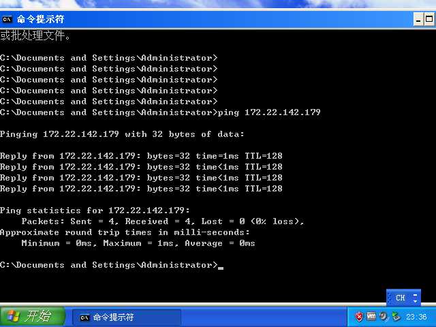Open the Start menu (开始)
Viewport: 436px width, 327px height.
coord(33,316)
